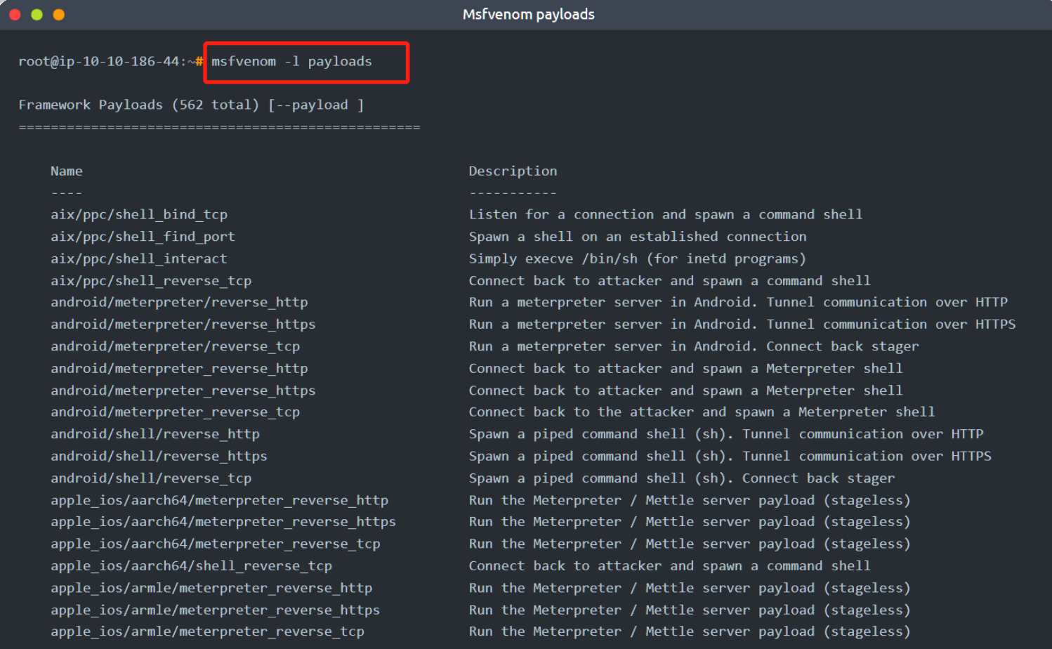
Task: Select the aix/ppc/shell_bind_tcp payload name
Action: point(139,215)
